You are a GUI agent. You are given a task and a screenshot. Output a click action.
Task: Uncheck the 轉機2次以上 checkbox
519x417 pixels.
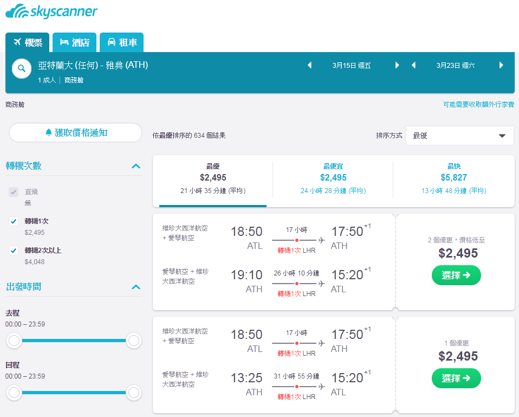(x=14, y=251)
